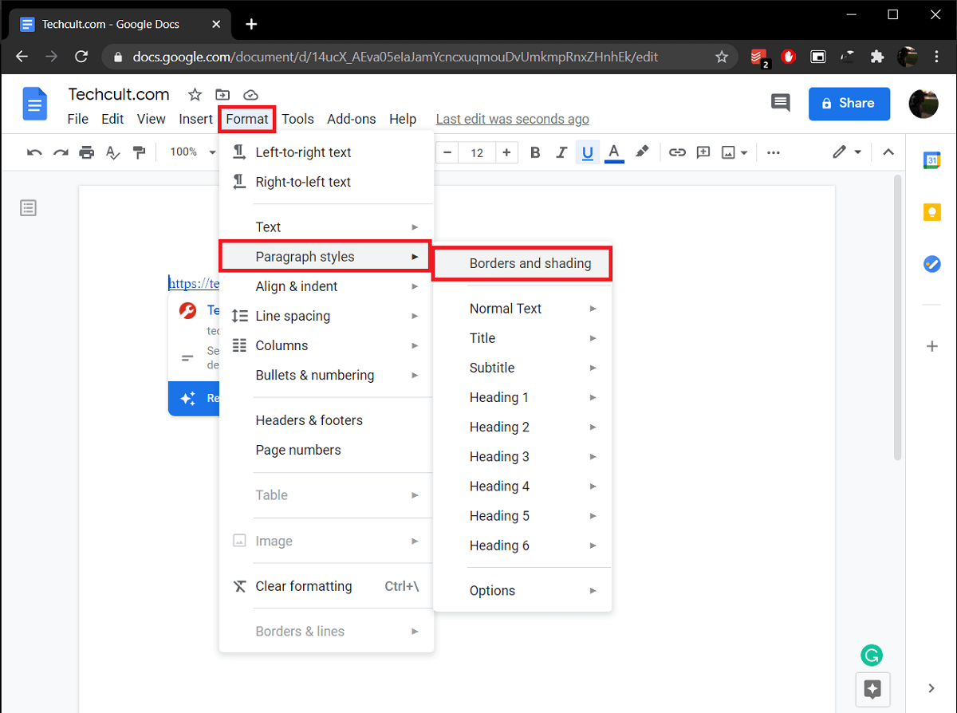The width and height of the screenshot is (957, 713).
Task: Open the Tools menu
Action: coord(297,119)
